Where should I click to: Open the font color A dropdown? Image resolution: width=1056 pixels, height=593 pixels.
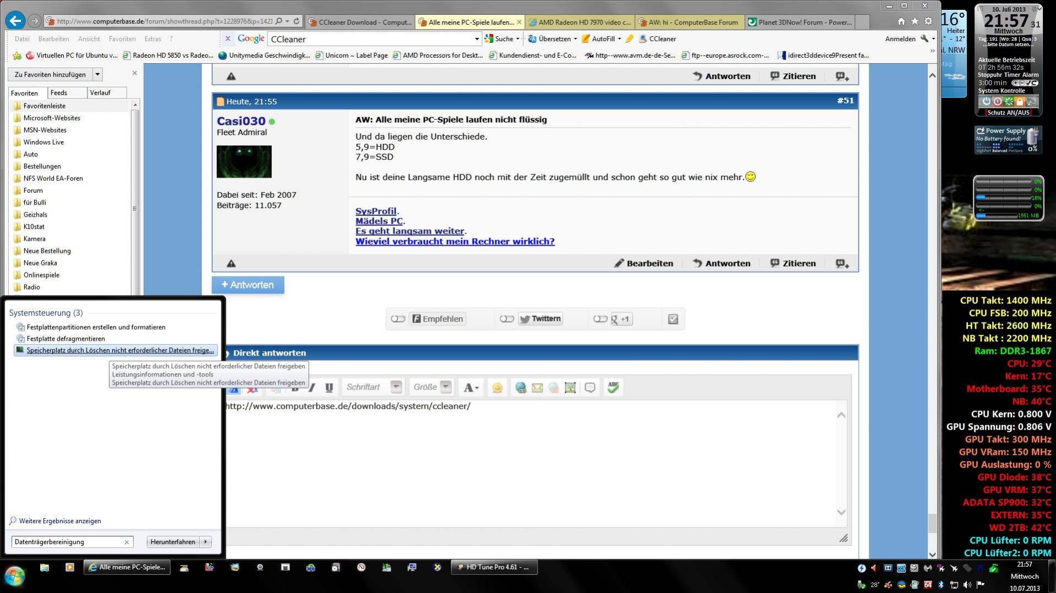pos(470,387)
